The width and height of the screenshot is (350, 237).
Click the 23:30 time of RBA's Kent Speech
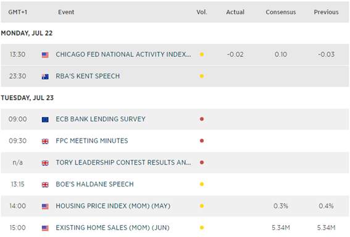[x=18, y=76]
